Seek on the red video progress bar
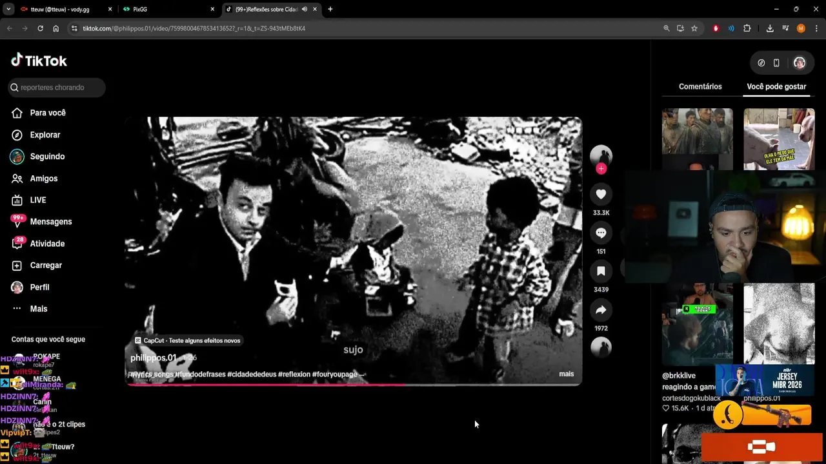826x464 pixels. click(353, 385)
